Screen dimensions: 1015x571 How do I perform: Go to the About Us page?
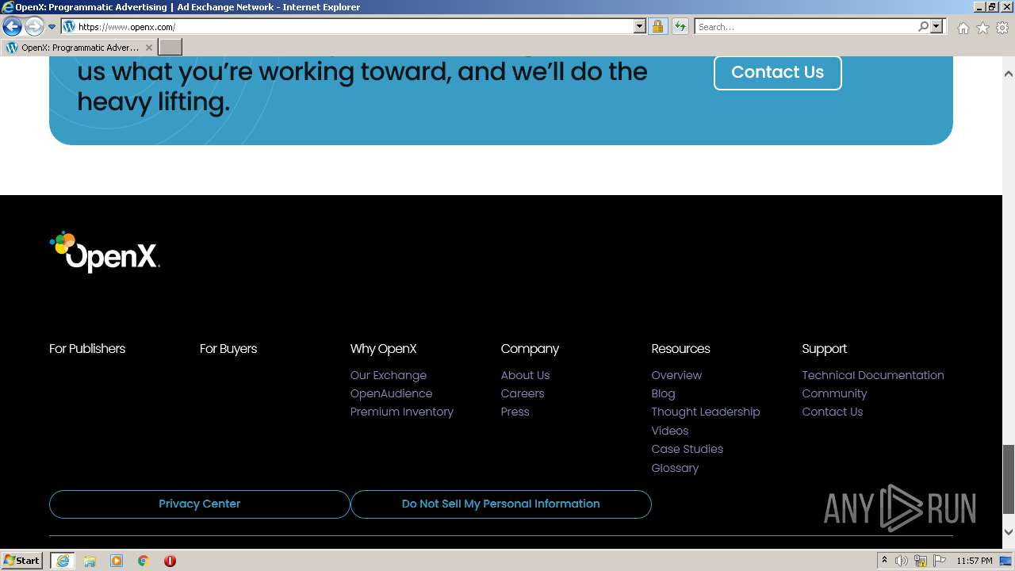(x=525, y=375)
